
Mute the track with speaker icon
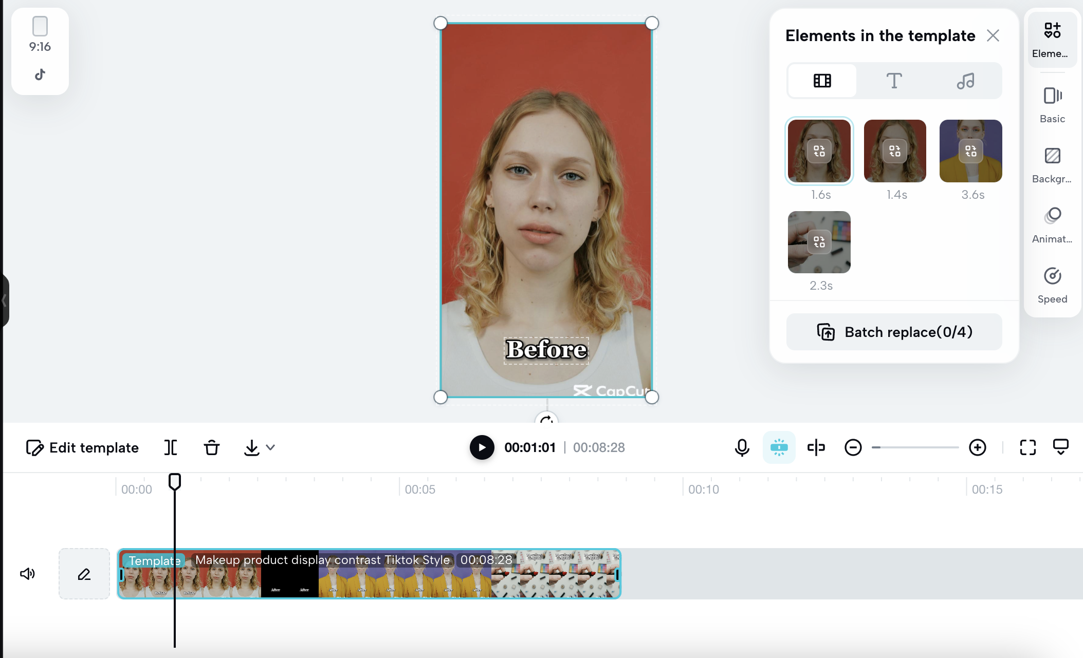(28, 573)
